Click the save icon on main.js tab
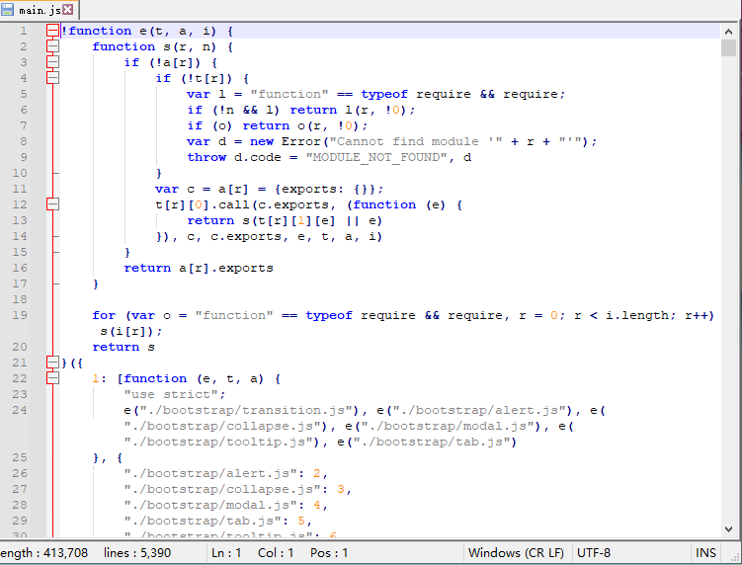742x565 pixels. [x=8, y=10]
